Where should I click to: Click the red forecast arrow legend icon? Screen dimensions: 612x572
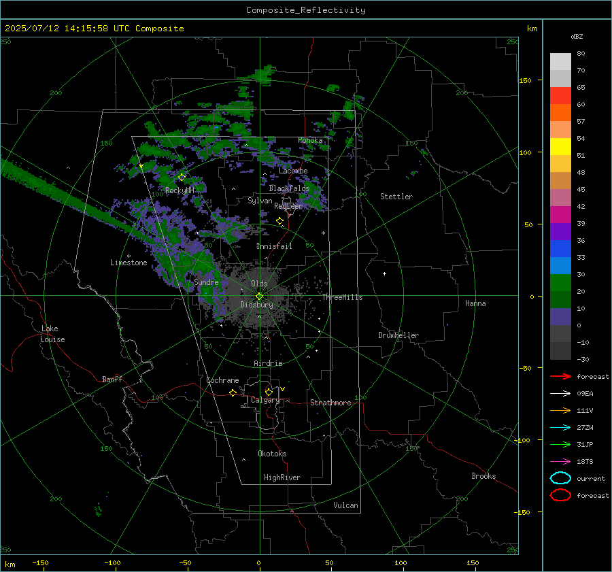[x=560, y=376]
